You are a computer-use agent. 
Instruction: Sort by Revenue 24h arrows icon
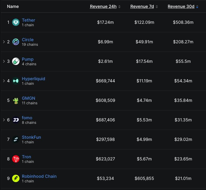[119, 7]
